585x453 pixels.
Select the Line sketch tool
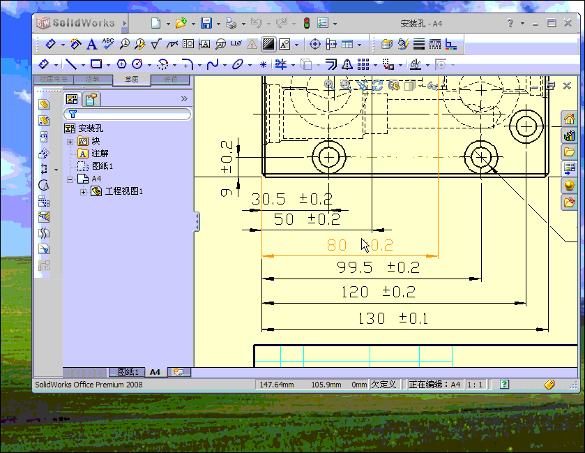[x=71, y=65]
